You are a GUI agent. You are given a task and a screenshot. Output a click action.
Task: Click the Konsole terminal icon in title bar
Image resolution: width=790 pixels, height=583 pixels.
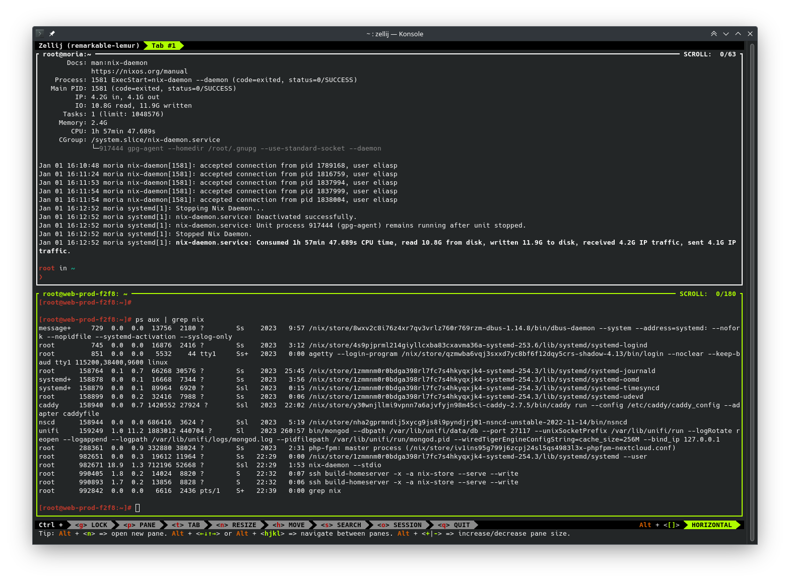pos(40,34)
